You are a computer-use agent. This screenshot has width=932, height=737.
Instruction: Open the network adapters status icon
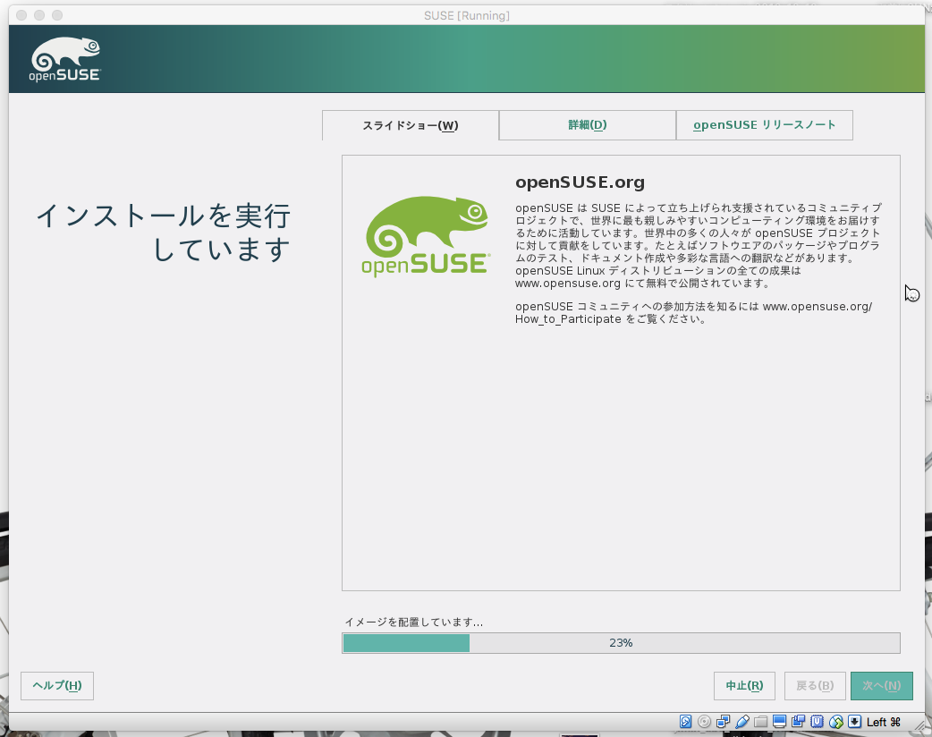tap(723, 722)
